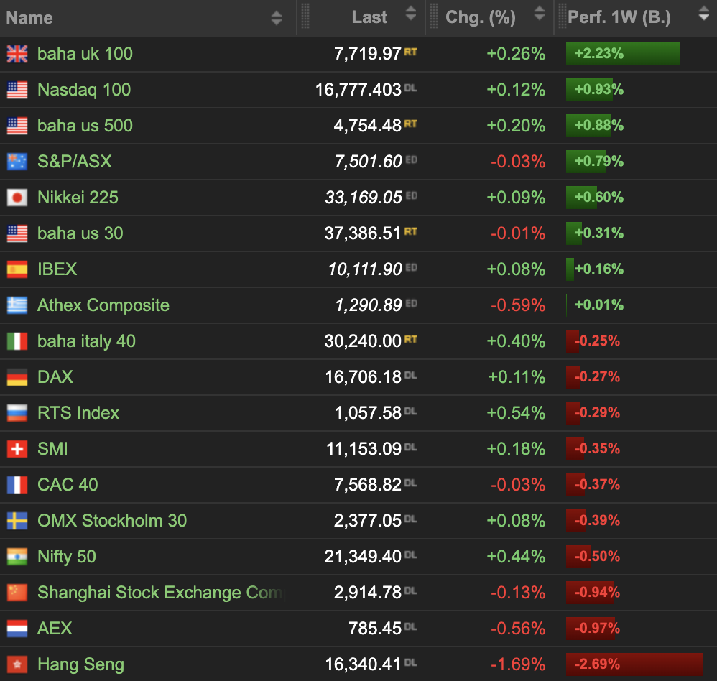Click the Russian flag beside RTS Index

point(17,413)
